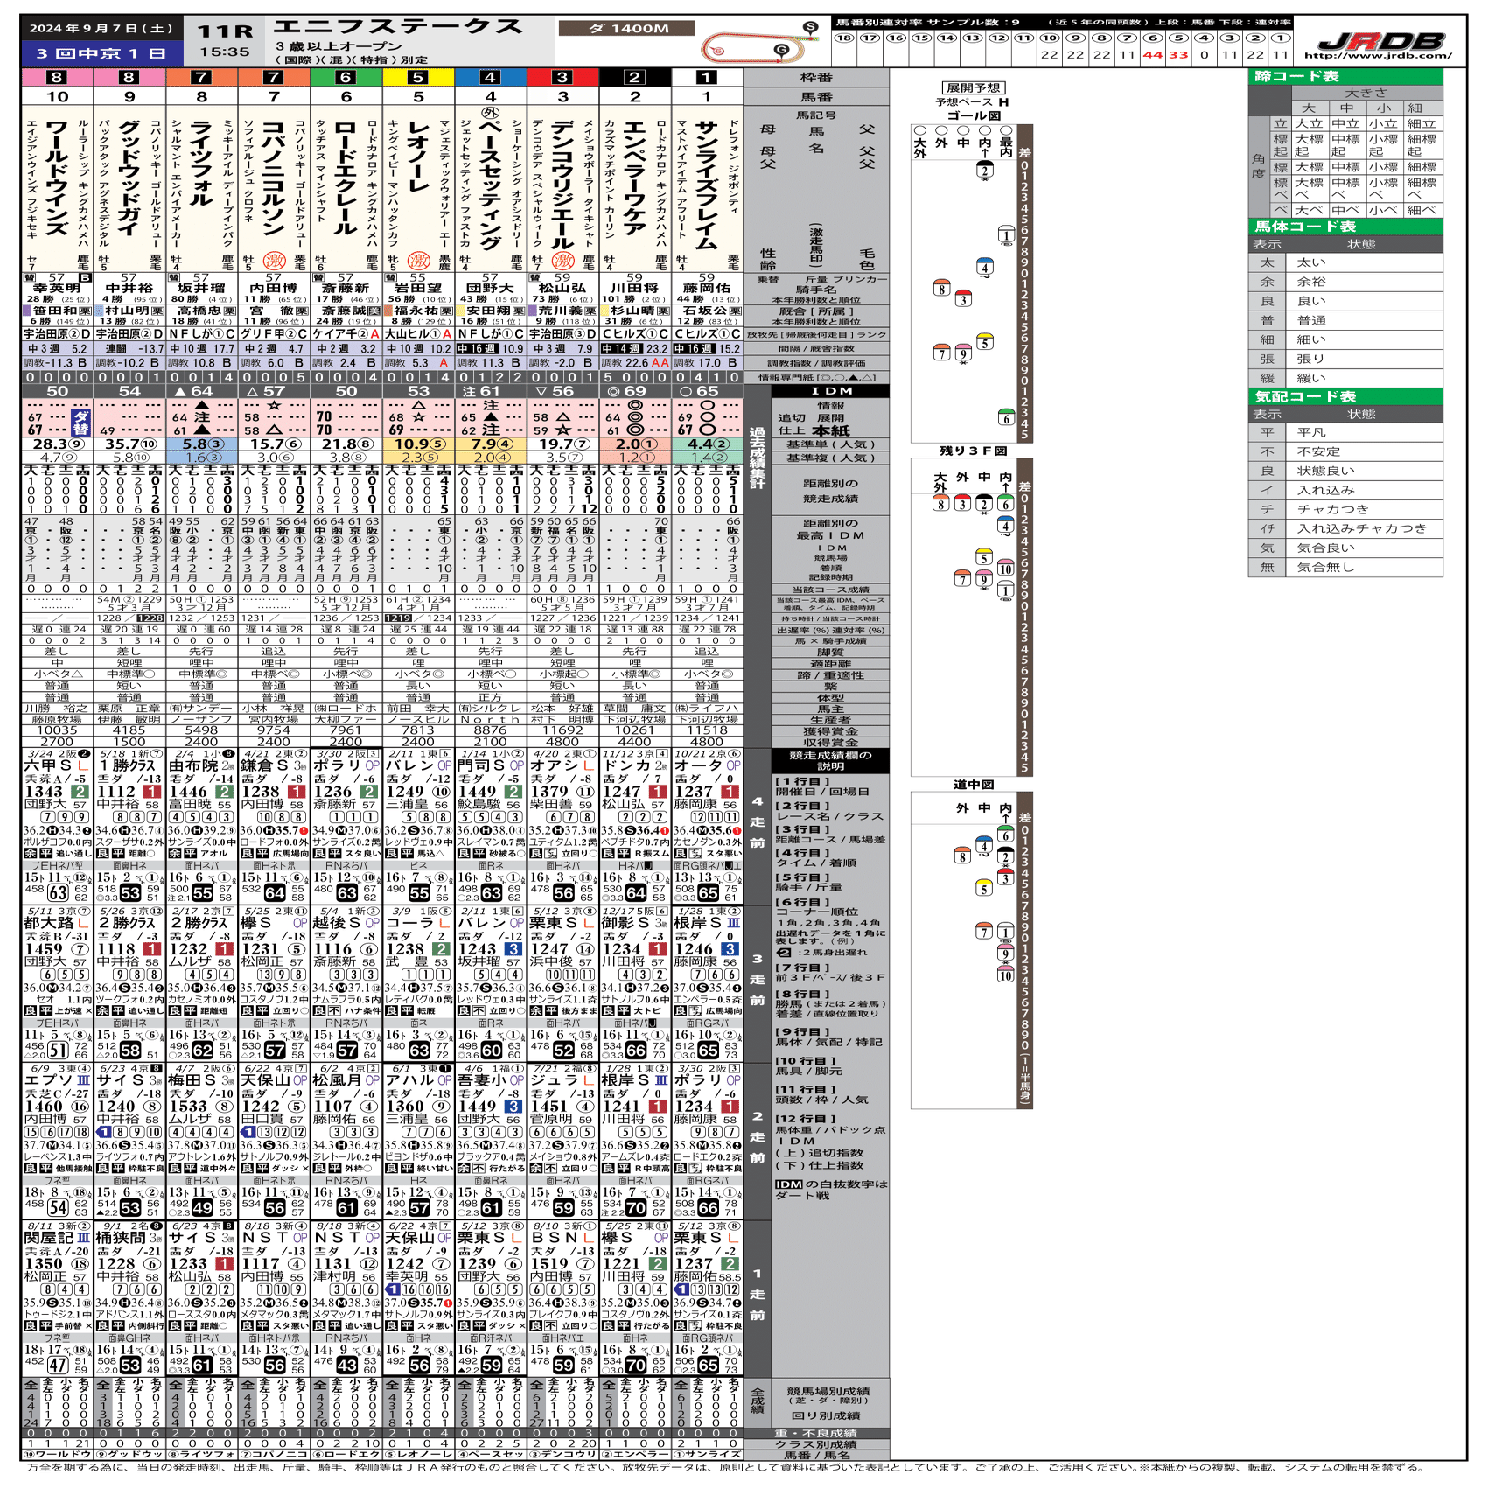Click horse 9 marker in 道中図
This screenshot has height=1488, width=1488.
point(1006,953)
